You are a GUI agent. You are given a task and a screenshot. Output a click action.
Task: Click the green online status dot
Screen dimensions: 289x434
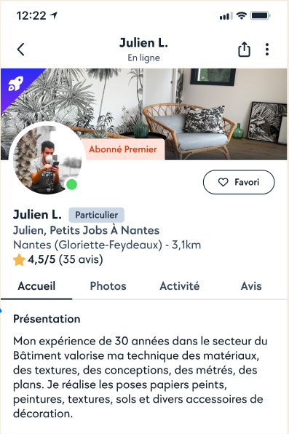click(71, 184)
